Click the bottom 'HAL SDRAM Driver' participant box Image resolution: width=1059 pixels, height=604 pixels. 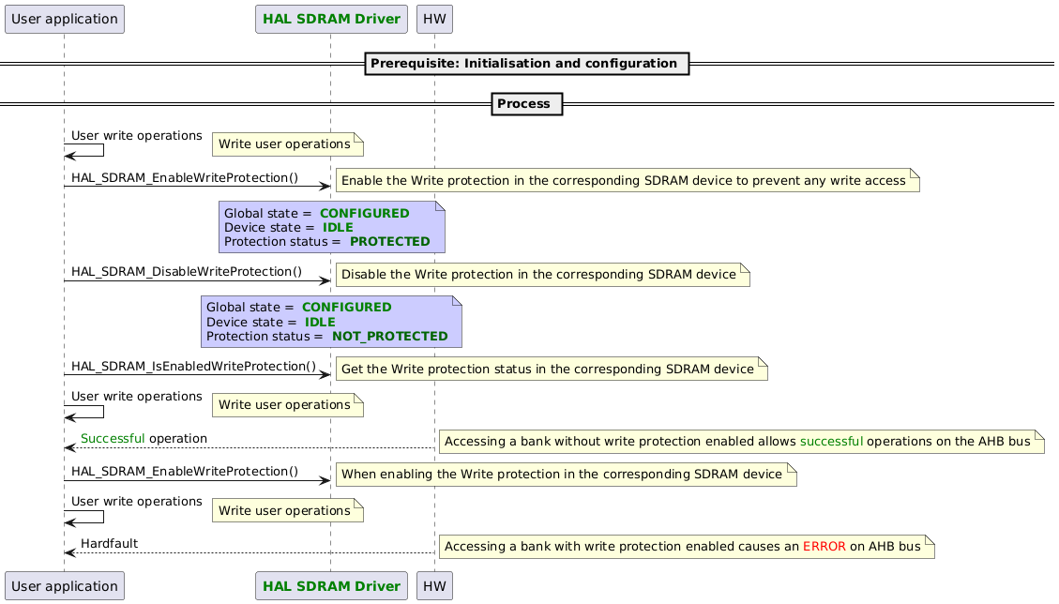point(331,586)
